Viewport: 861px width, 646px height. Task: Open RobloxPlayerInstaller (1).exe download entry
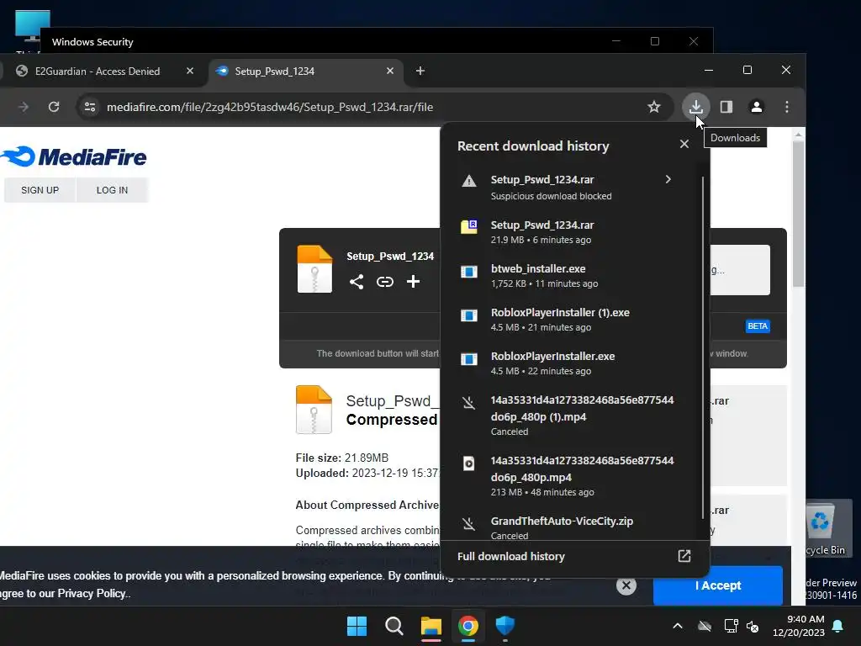571,319
